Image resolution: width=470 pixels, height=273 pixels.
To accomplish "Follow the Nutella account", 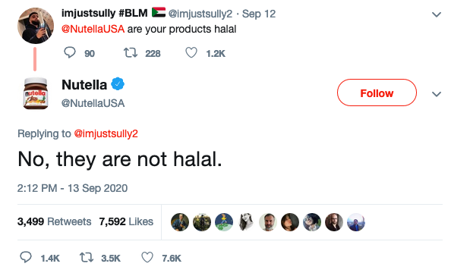I will (377, 93).
